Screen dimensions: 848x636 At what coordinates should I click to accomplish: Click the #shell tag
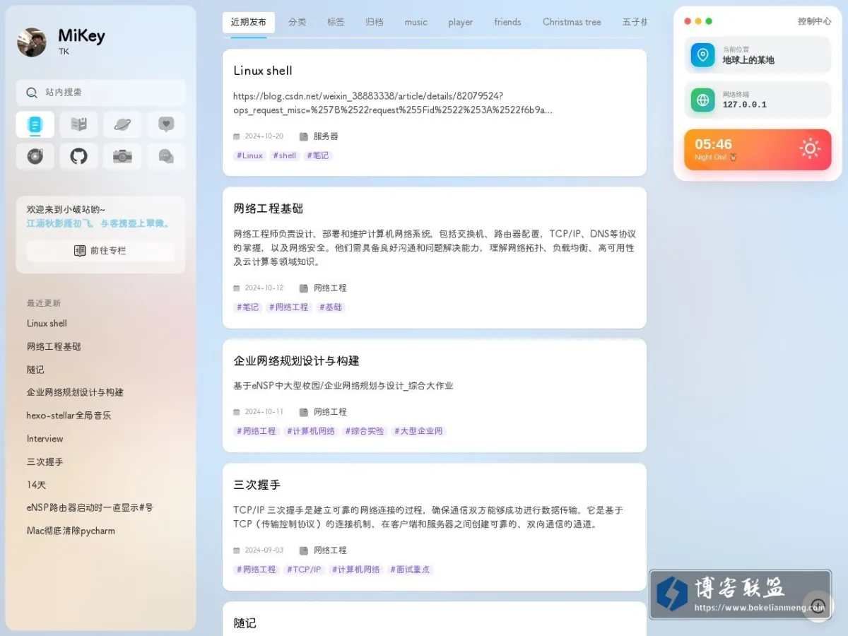[285, 155]
